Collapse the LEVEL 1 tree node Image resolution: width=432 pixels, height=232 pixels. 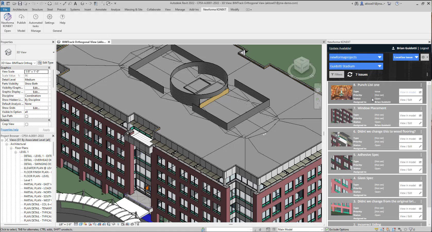click(x=16, y=152)
